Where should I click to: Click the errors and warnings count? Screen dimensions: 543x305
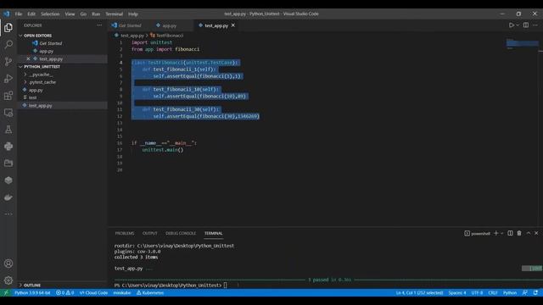(x=64, y=292)
